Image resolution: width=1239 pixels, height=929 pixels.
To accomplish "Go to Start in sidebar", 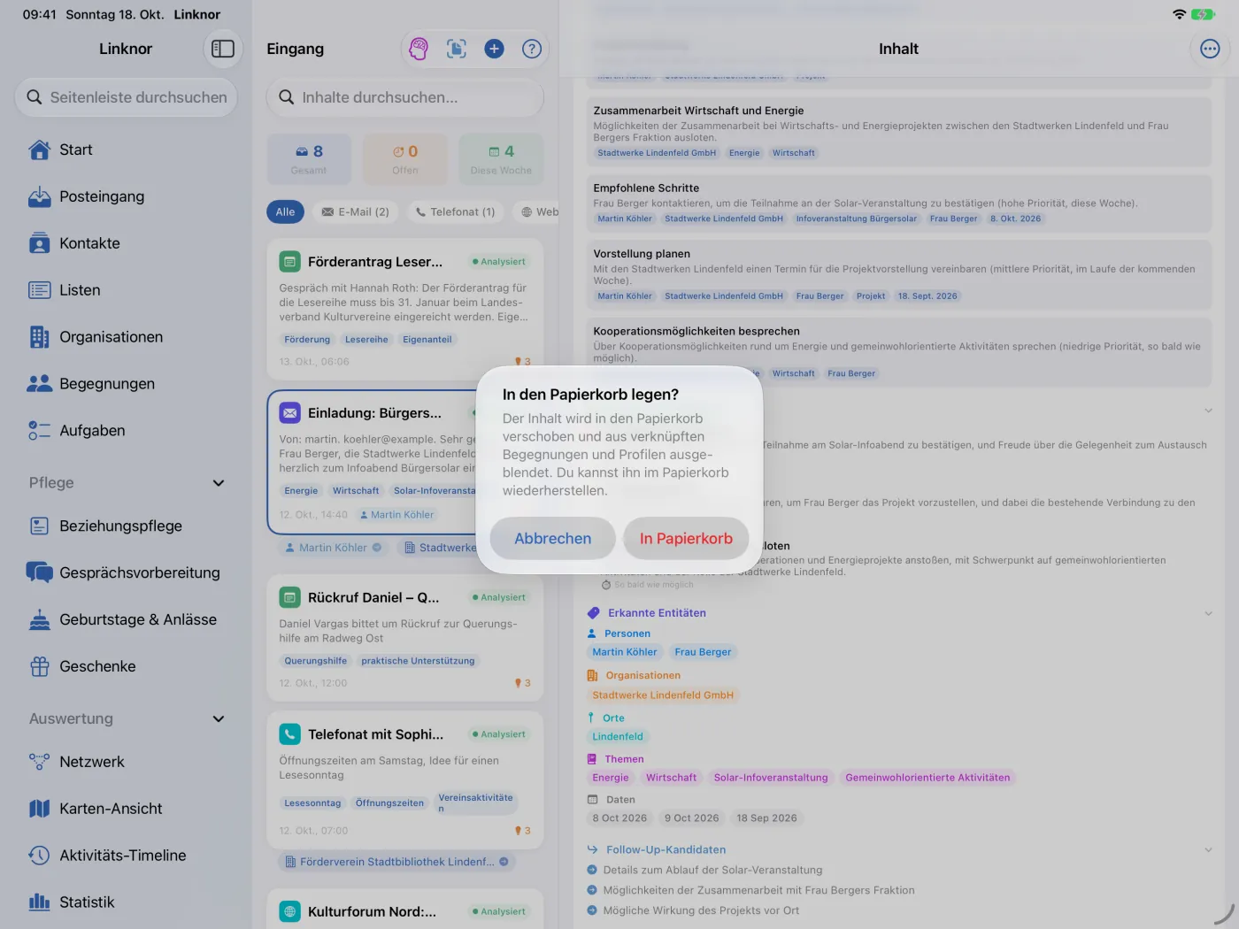I will pos(126,150).
